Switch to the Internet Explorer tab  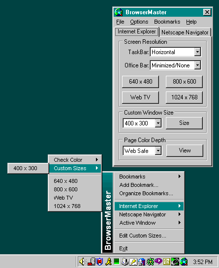coord(137,31)
